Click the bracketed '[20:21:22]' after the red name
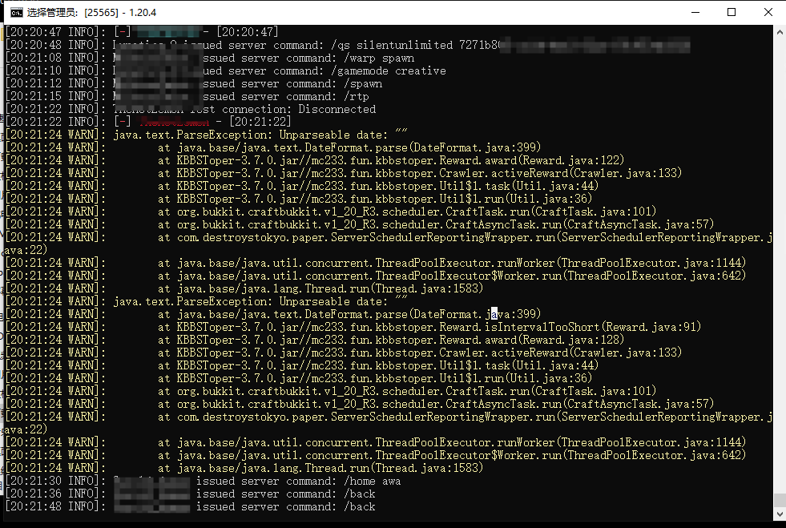 pos(260,122)
